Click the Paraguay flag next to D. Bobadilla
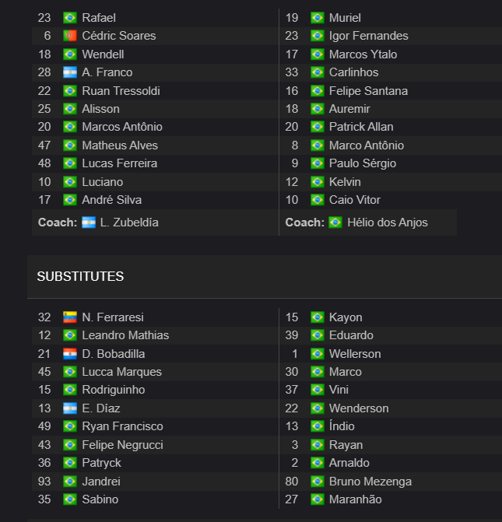The height and width of the screenshot is (522, 502). pos(70,354)
